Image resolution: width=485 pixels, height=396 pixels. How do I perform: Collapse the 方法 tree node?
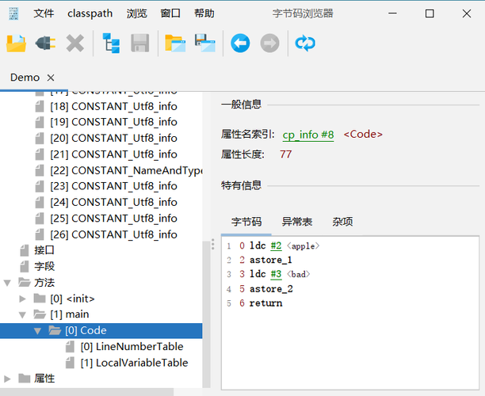coord(8,283)
